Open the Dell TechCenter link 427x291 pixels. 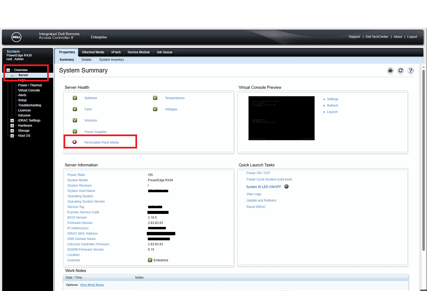coord(377,37)
